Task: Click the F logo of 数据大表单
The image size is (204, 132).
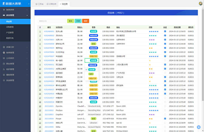Action: (4, 4)
